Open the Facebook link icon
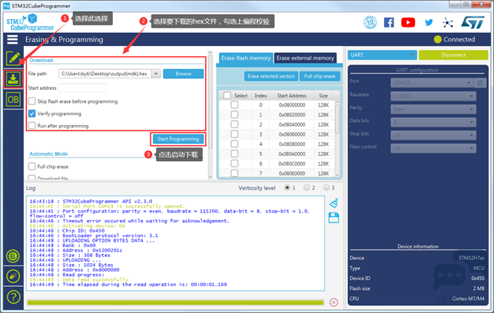Image resolution: width=494 pixels, height=313 pixels. (389, 22)
